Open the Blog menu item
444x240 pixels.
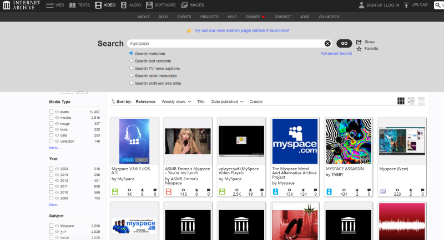(x=163, y=17)
